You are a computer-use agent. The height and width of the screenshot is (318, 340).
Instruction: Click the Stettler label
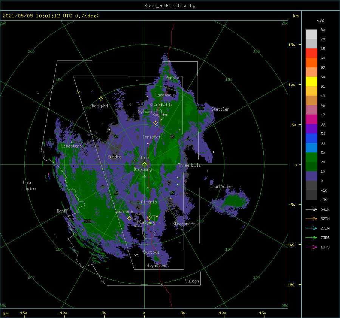220,109
